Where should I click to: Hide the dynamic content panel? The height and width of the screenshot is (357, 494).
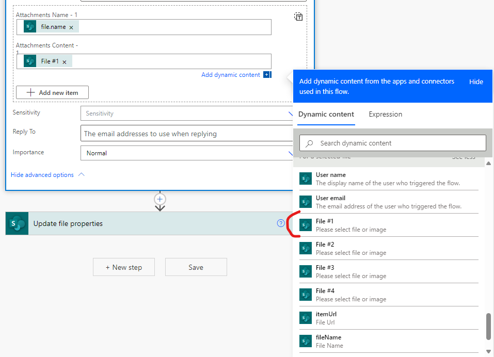[x=475, y=82]
